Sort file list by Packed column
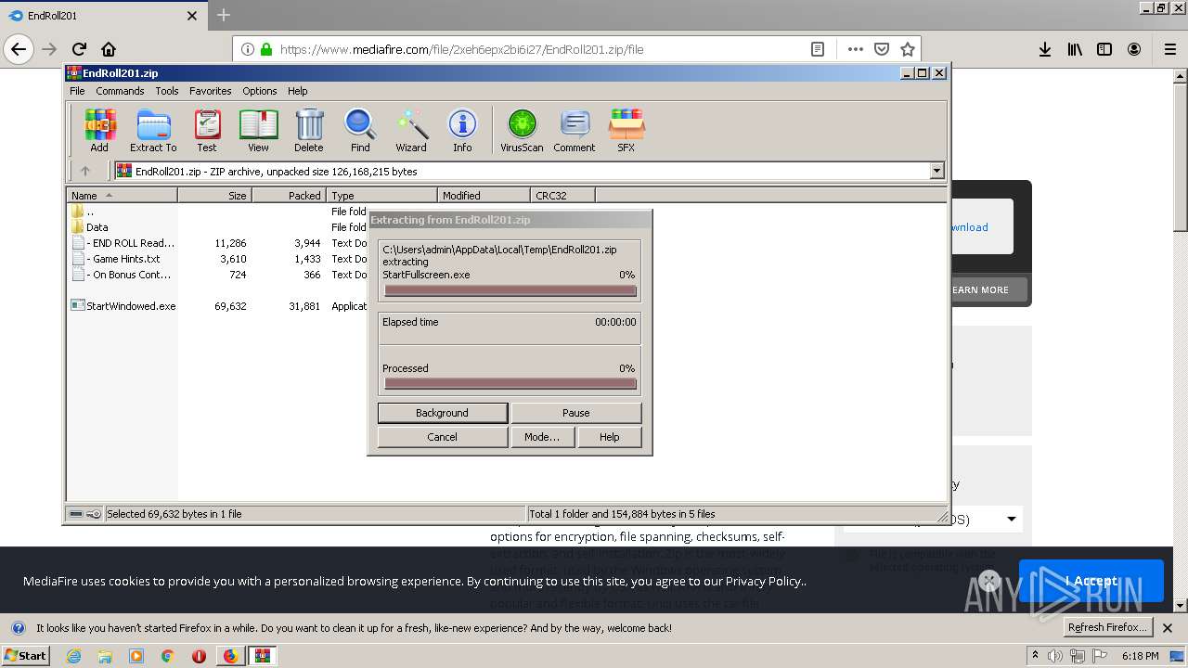Viewport: 1188px width, 668px height. (x=289, y=195)
